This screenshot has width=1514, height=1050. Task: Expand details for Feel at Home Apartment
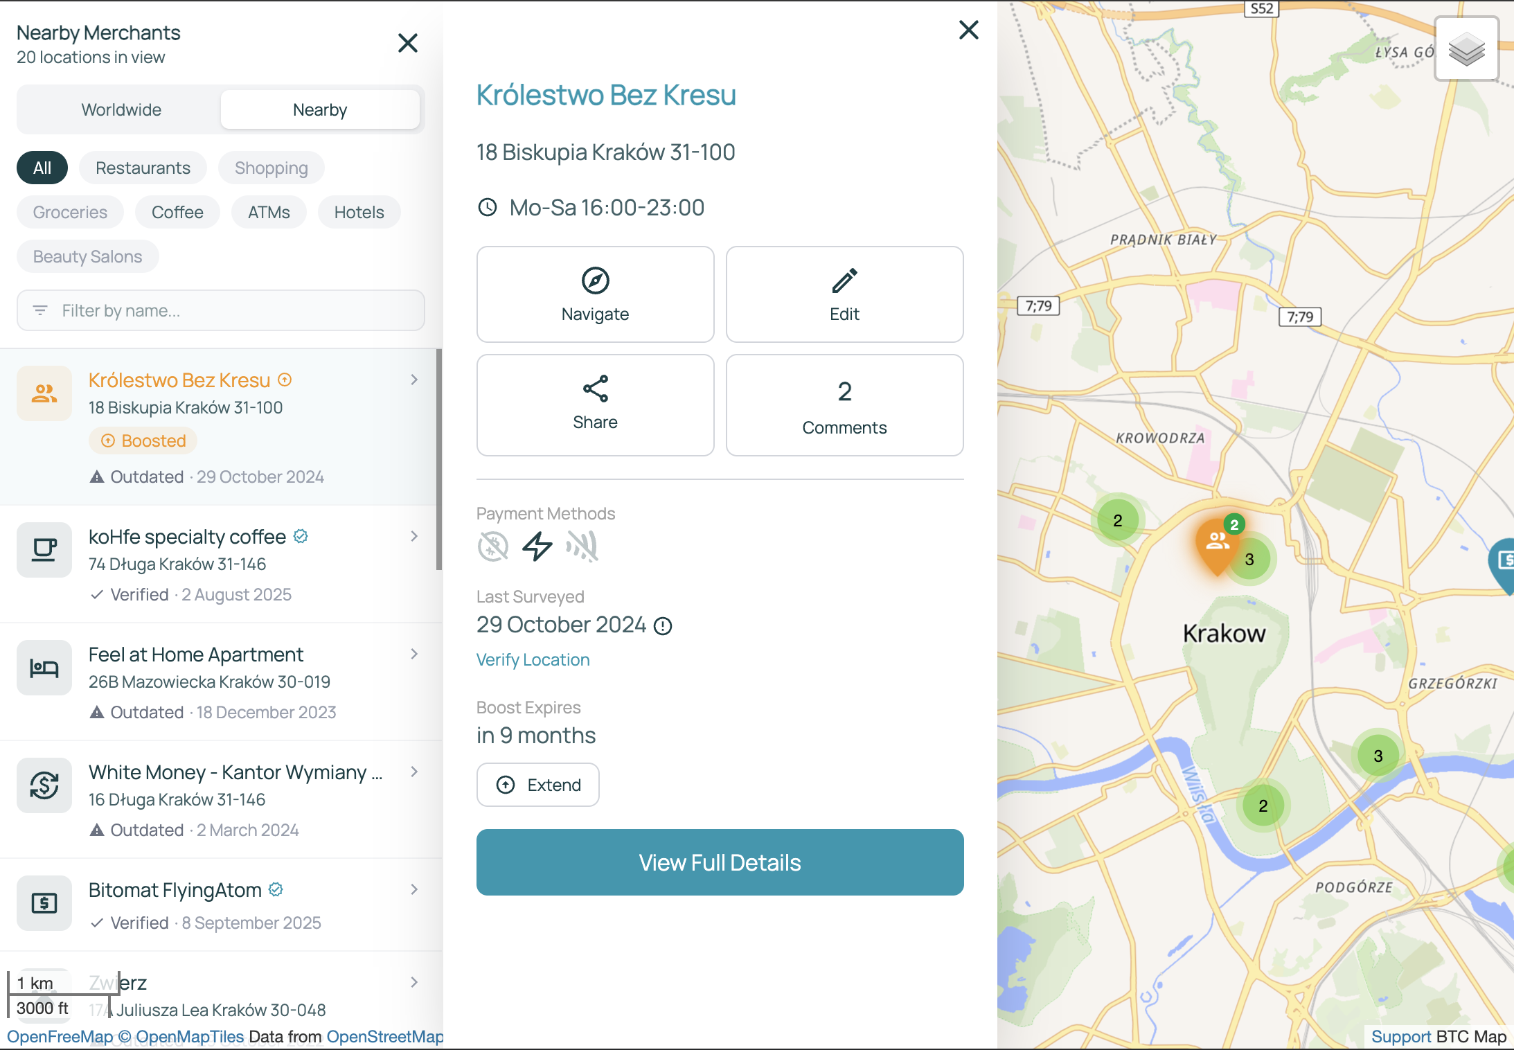413,654
